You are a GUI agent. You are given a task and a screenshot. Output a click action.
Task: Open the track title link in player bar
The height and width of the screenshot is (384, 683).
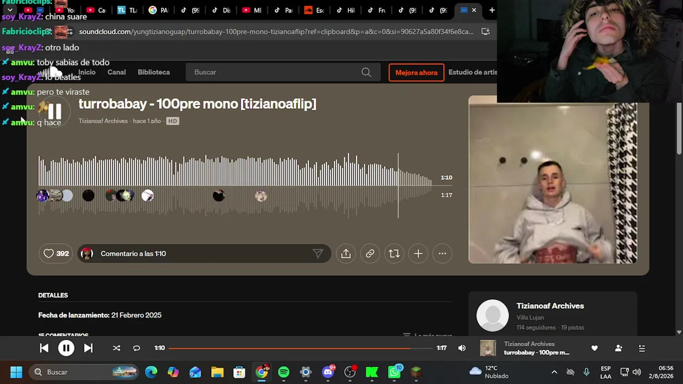click(x=537, y=353)
